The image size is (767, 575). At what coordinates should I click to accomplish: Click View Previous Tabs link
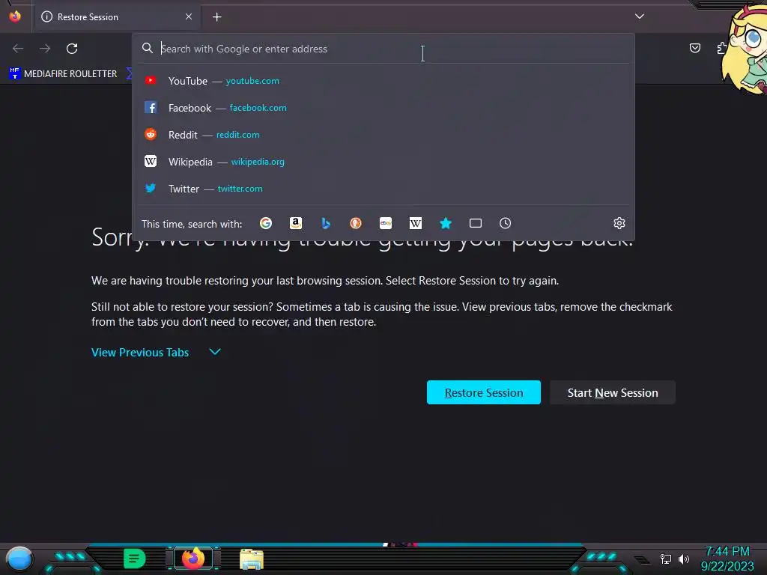click(x=140, y=353)
